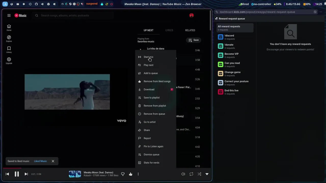Select Add to queue menu item
Viewport: 326px width, 183px height.
[156, 73]
